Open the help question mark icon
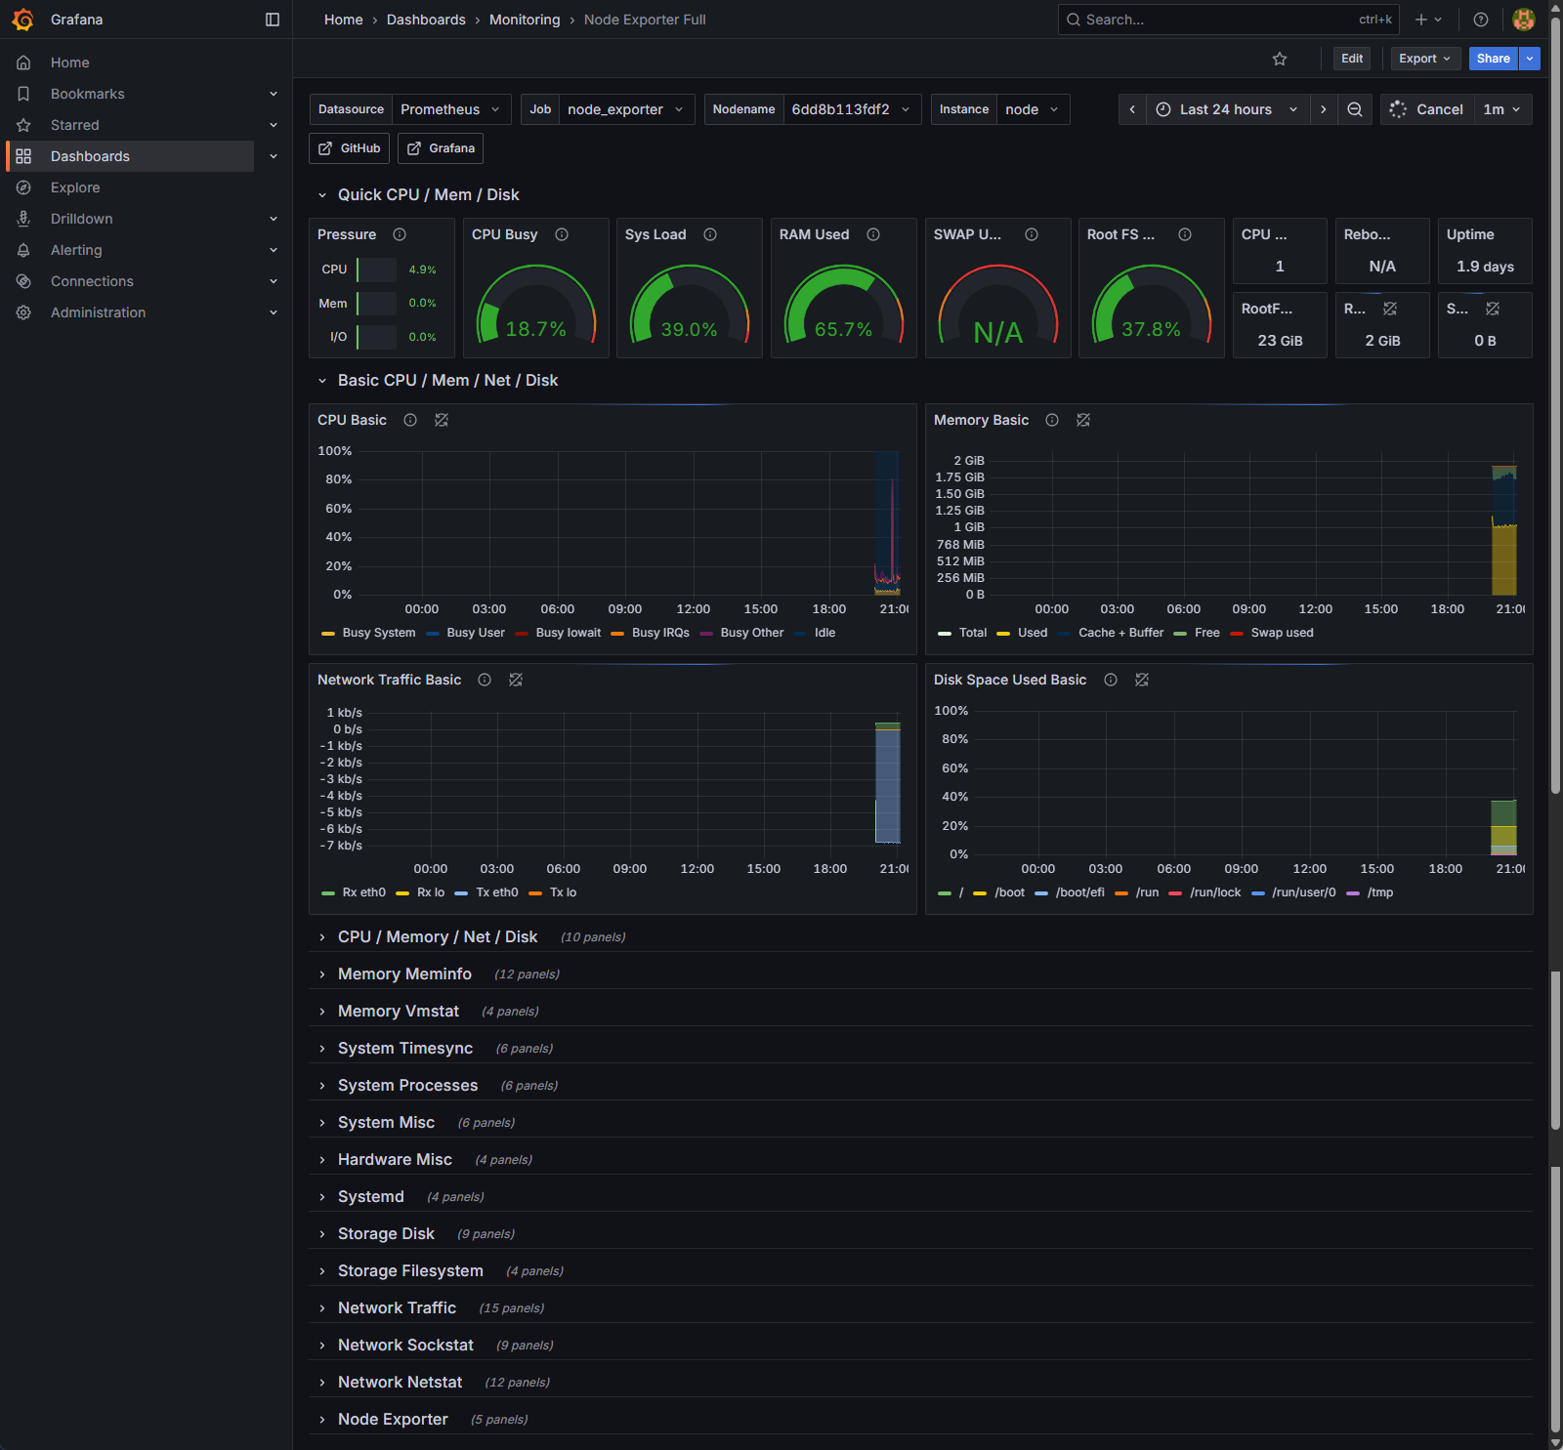1563x1450 pixels. click(1481, 20)
